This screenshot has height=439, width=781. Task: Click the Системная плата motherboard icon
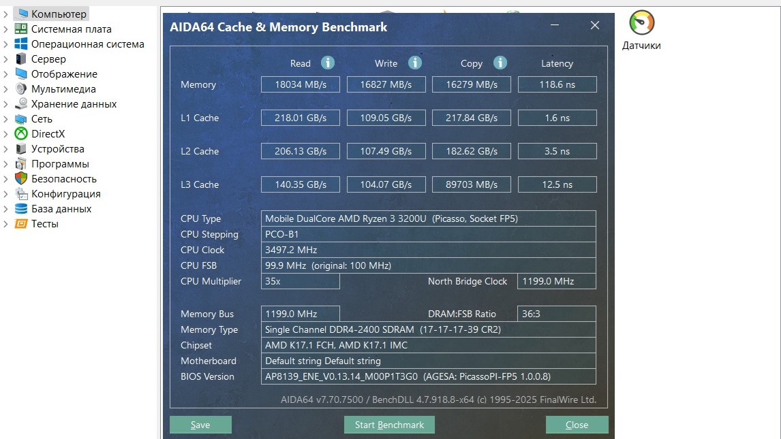click(x=21, y=29)
